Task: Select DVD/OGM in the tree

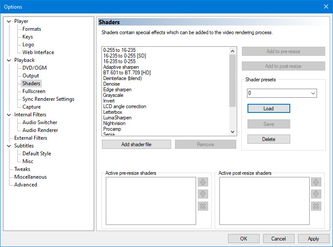Action: 35,68
